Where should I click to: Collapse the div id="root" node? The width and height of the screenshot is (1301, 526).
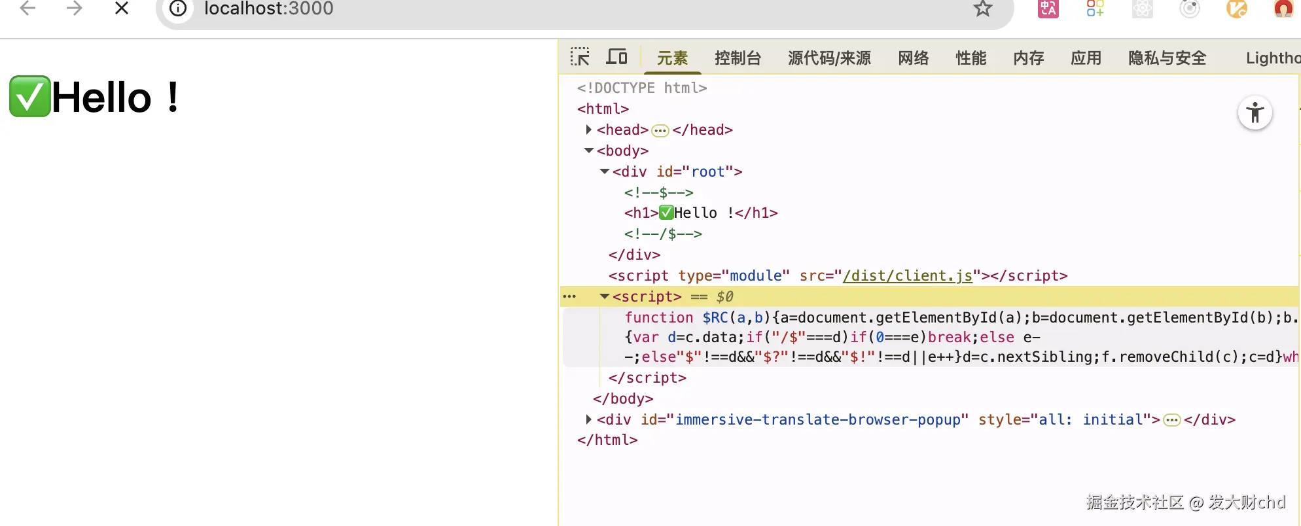coord(605,171)
